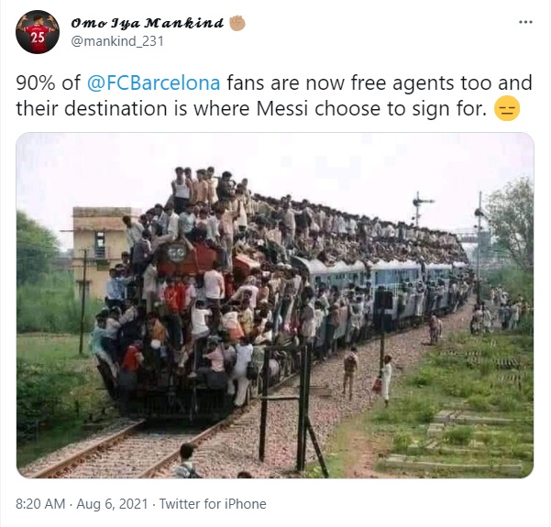This screenshot has height=527, width=551.
Task: Open the @FCBarcelona mention
Action: (153, 82)
